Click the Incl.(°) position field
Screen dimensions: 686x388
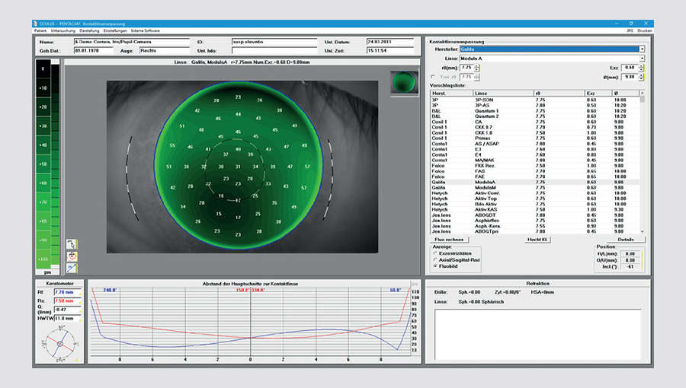[x=630, y=266]
